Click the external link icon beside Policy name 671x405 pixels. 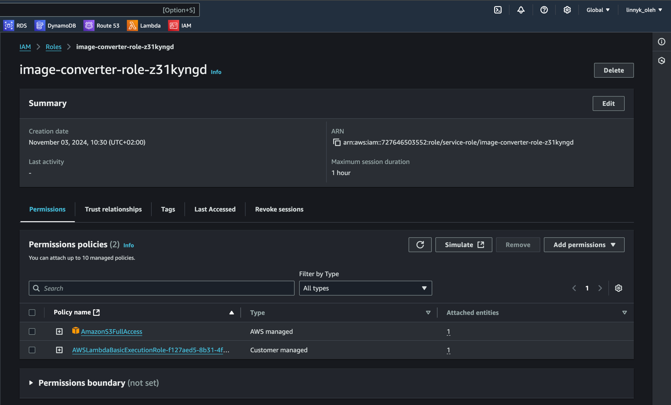[x=96, y=312]
